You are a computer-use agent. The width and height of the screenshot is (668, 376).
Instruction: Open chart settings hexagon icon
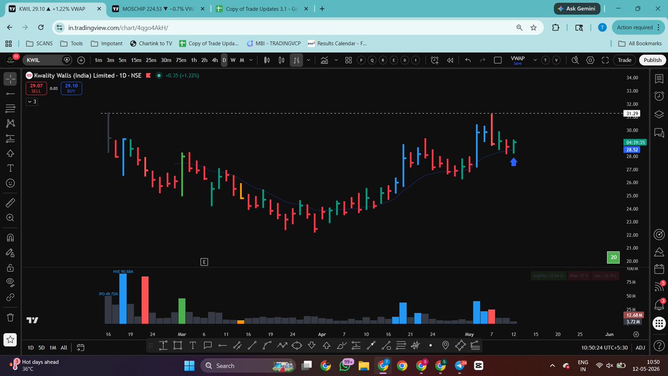coord(590,60)
